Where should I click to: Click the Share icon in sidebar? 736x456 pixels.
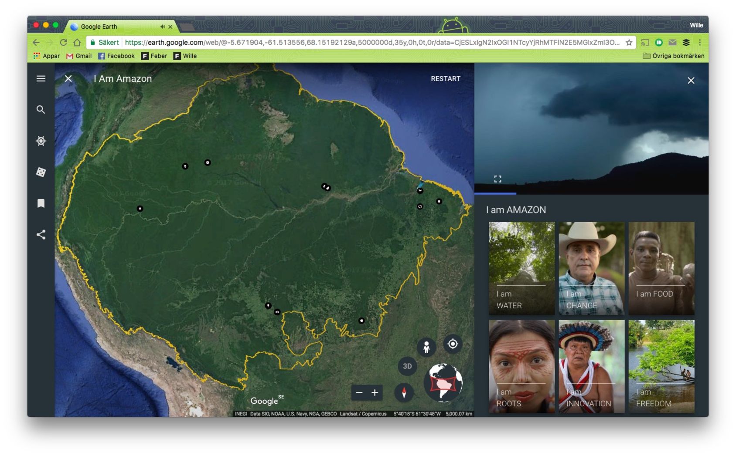coord(41,235)
